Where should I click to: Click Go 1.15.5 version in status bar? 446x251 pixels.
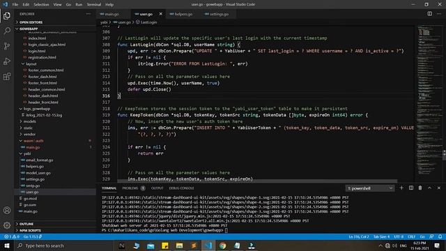click(33, 236)
